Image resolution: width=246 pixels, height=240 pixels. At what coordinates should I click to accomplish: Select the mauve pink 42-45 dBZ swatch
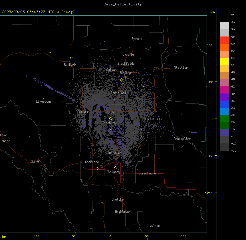point(224,83)
